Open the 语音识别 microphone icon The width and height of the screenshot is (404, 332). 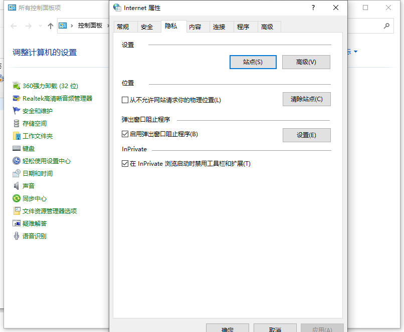pyautogui.click(x=17, y=236)
